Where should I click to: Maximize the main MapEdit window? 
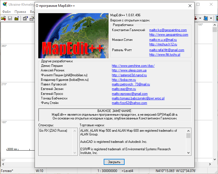click(198, 4)
